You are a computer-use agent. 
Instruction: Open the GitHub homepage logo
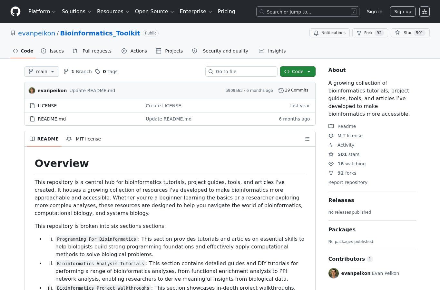point(15,12)
